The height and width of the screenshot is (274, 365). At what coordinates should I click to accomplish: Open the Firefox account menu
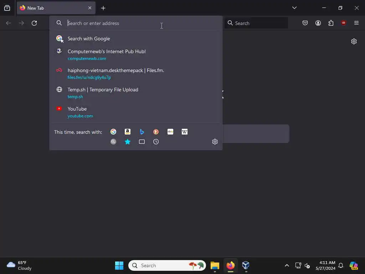pos(318,23)
